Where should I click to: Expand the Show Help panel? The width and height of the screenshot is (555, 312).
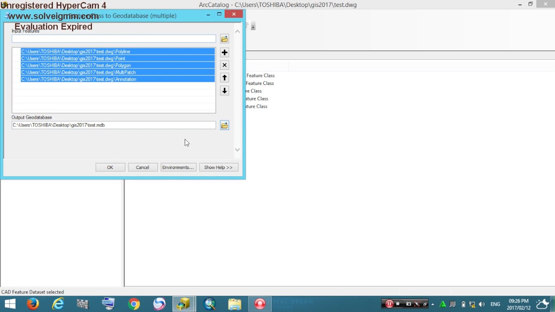click(x=219, y=167)
